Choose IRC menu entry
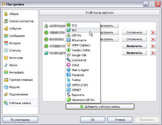Image resolution: width=162 pixels, height=125 pixels. point(83,30)
